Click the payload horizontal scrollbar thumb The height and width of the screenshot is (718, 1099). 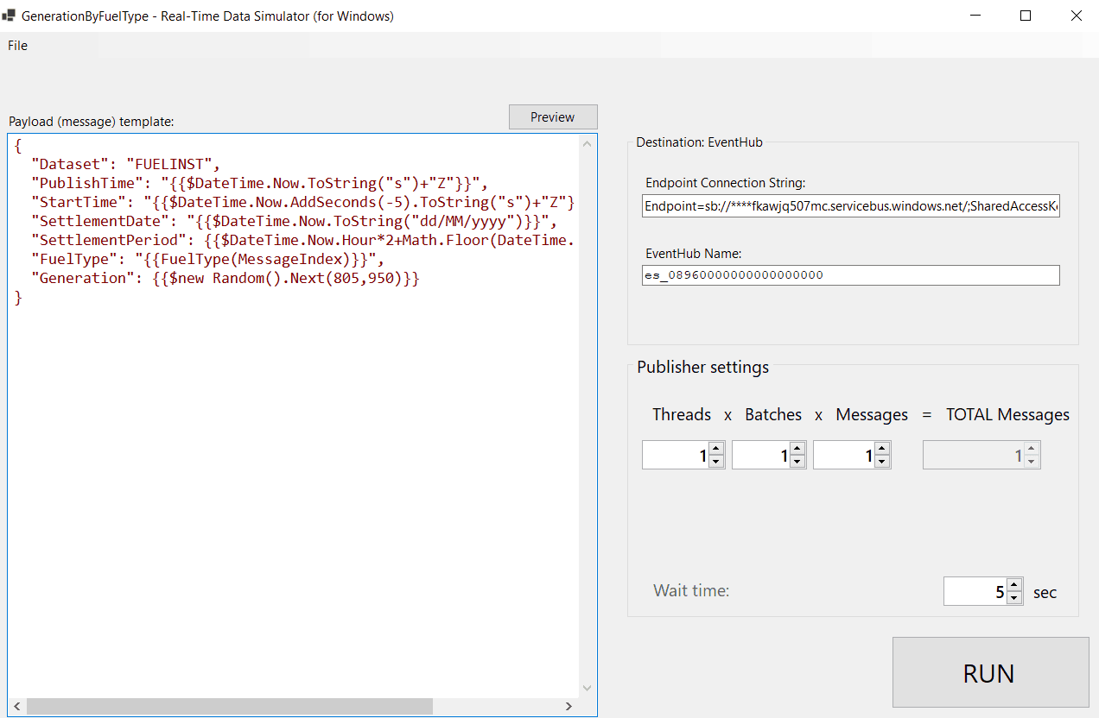tap(230, 706)
